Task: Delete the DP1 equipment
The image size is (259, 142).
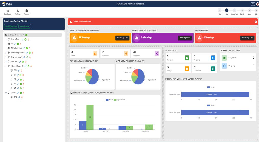Action: point(21,71)
